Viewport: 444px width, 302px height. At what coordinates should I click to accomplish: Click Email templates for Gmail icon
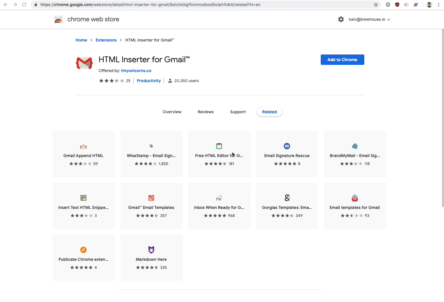point(355,198)
